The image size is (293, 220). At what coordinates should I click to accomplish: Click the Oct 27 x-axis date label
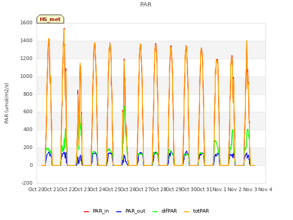point(143,189)
